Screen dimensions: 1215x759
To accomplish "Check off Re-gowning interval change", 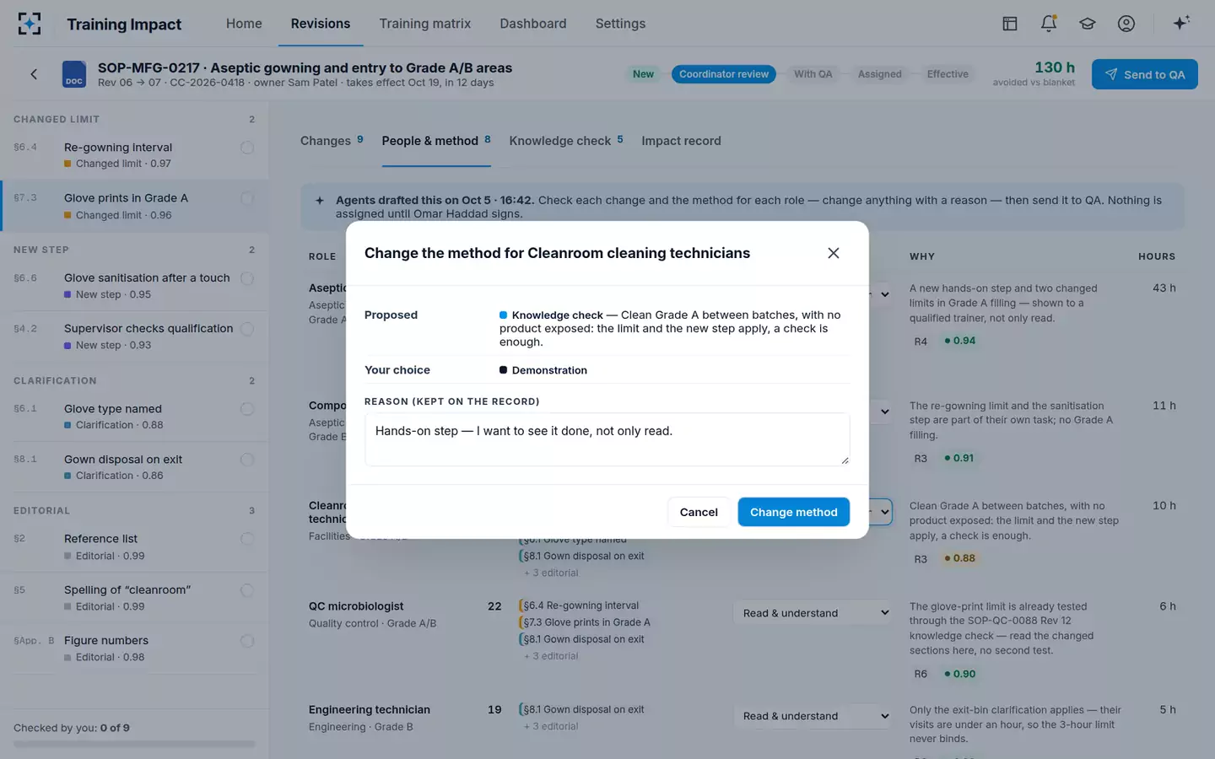I will point(247,148).
